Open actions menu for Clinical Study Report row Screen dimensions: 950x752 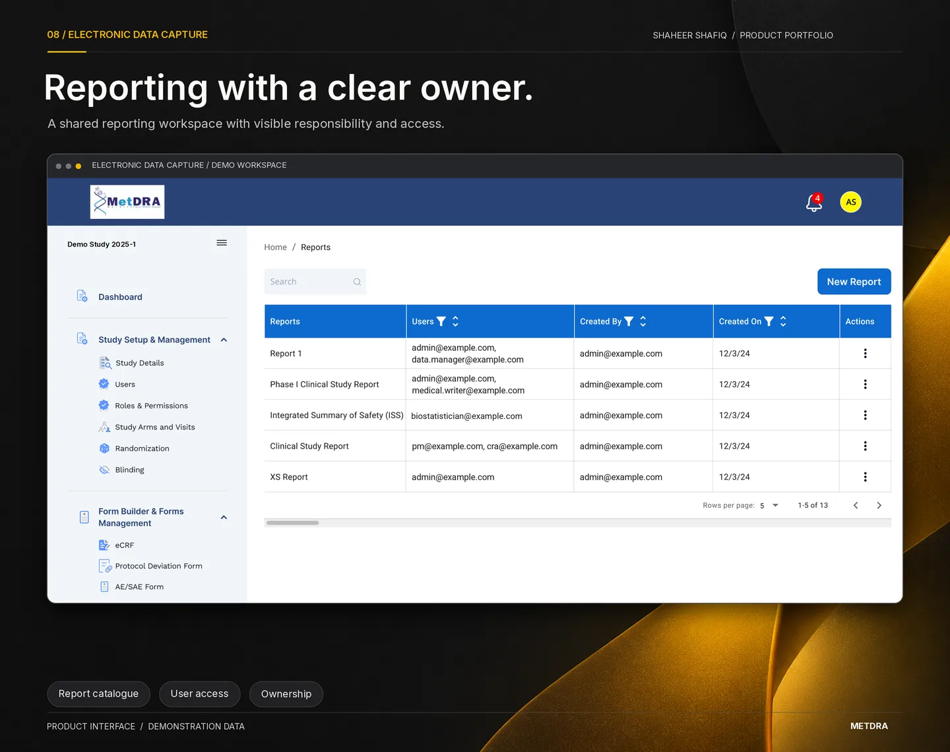[x=865, y=446]
